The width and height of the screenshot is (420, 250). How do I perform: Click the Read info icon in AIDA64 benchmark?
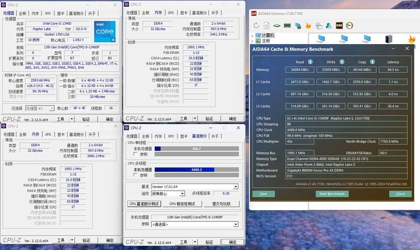[x=310, y=62]
